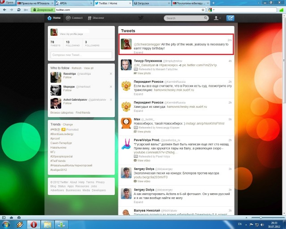
Task: Click the browser back arrow
Action: point(5,10)
